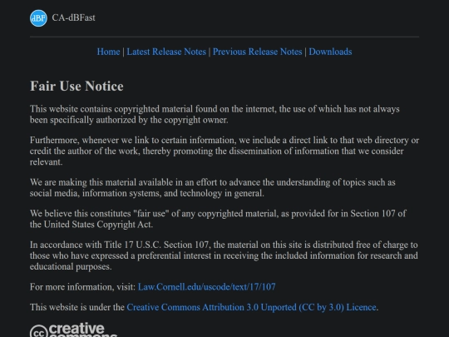Click paragraph starting 'We are making this material'
Screen dimensions: 449x337
pyautogui.click(x=213, y=188)
